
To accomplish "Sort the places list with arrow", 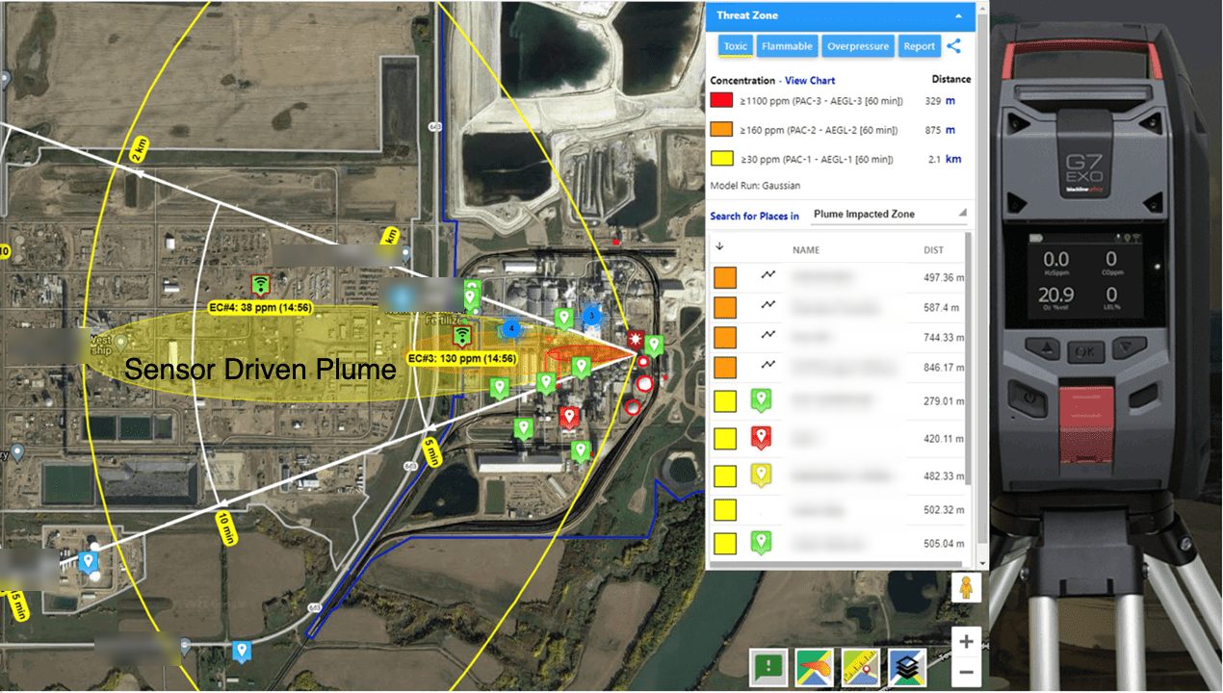I will coord(719,245).
